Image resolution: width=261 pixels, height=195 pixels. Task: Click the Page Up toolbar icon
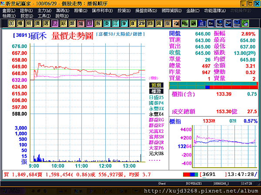pos(219,23)
